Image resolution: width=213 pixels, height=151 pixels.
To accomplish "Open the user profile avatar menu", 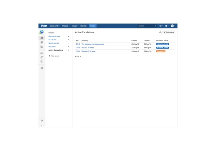I will (x=173, y=26).
